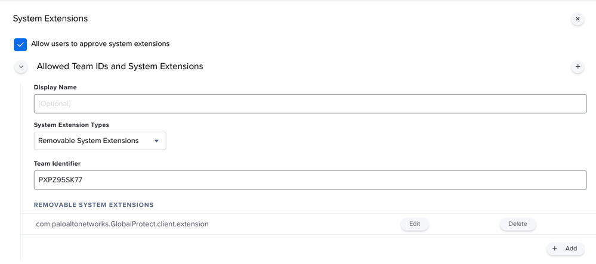Focus the Display Name optional field
The height and width of the screenshot is (264, 596).
310,104
